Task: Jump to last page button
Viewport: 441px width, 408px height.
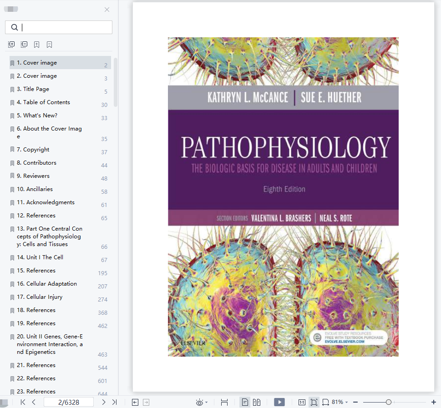Action: click(115, 402)
